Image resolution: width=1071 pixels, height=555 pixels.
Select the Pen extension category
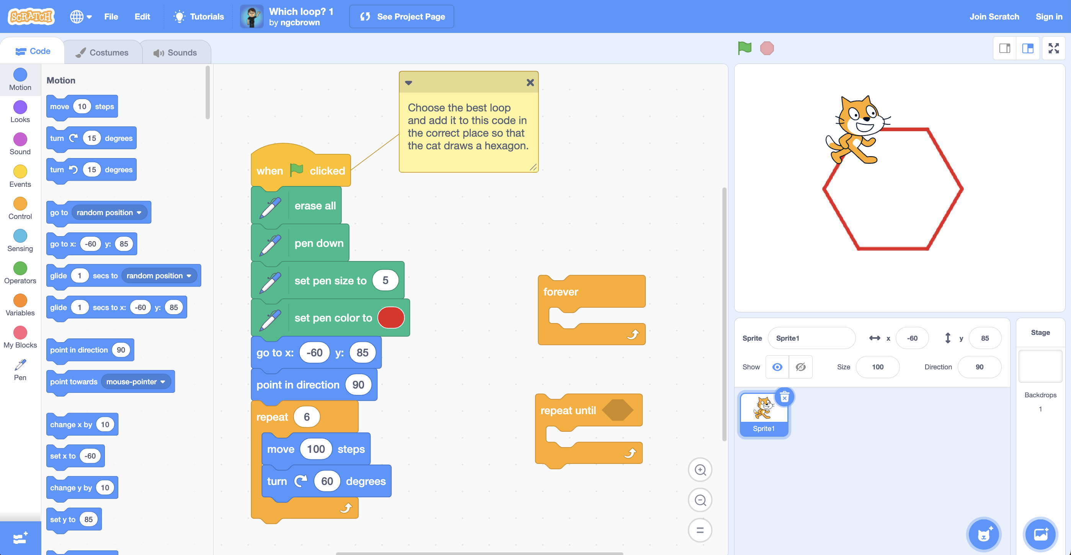[x=20, y=370]
